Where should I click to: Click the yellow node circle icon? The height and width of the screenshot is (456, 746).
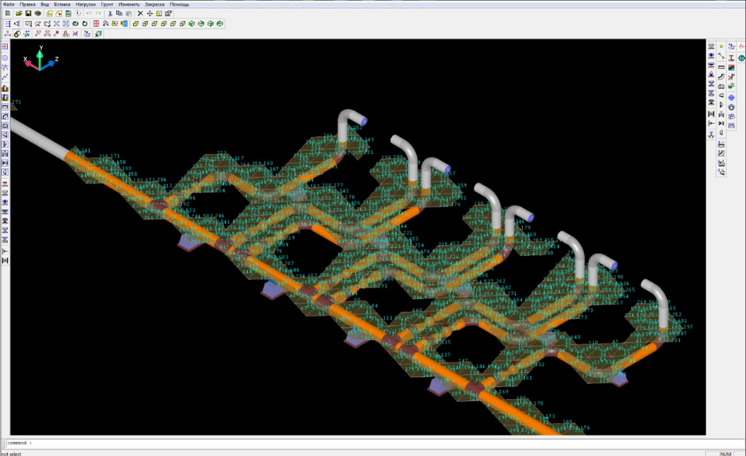pos(721,46)
